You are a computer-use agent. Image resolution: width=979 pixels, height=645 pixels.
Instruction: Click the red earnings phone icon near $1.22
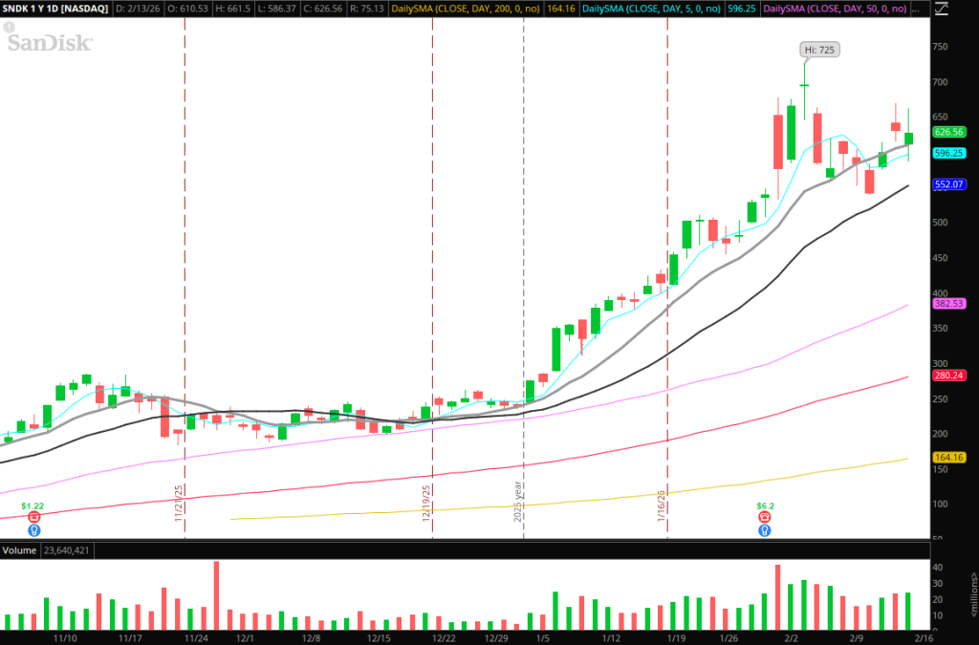point(33,516)
